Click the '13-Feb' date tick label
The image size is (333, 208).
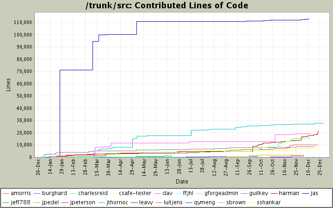(x=74, y=167)
